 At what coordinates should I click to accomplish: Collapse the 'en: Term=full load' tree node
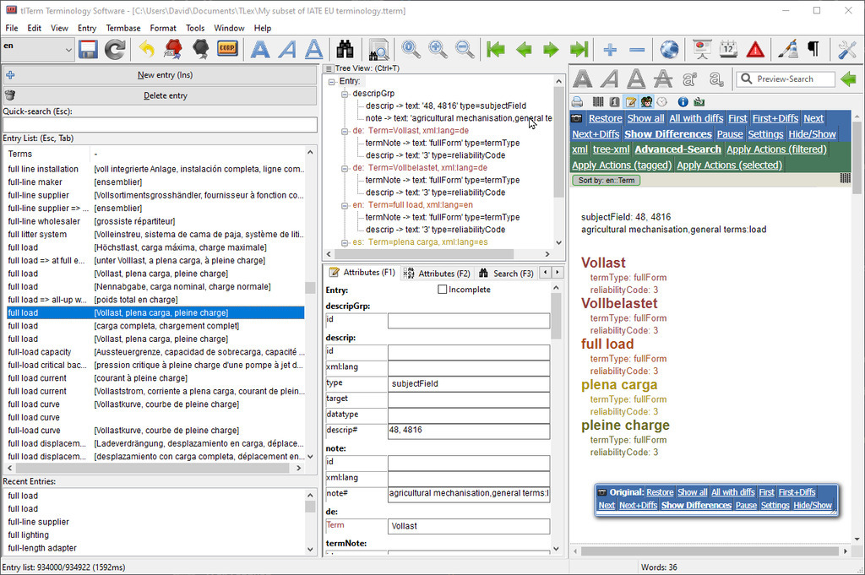coord(345,205)
